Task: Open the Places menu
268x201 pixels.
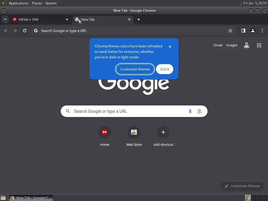Action: point(37,3)
